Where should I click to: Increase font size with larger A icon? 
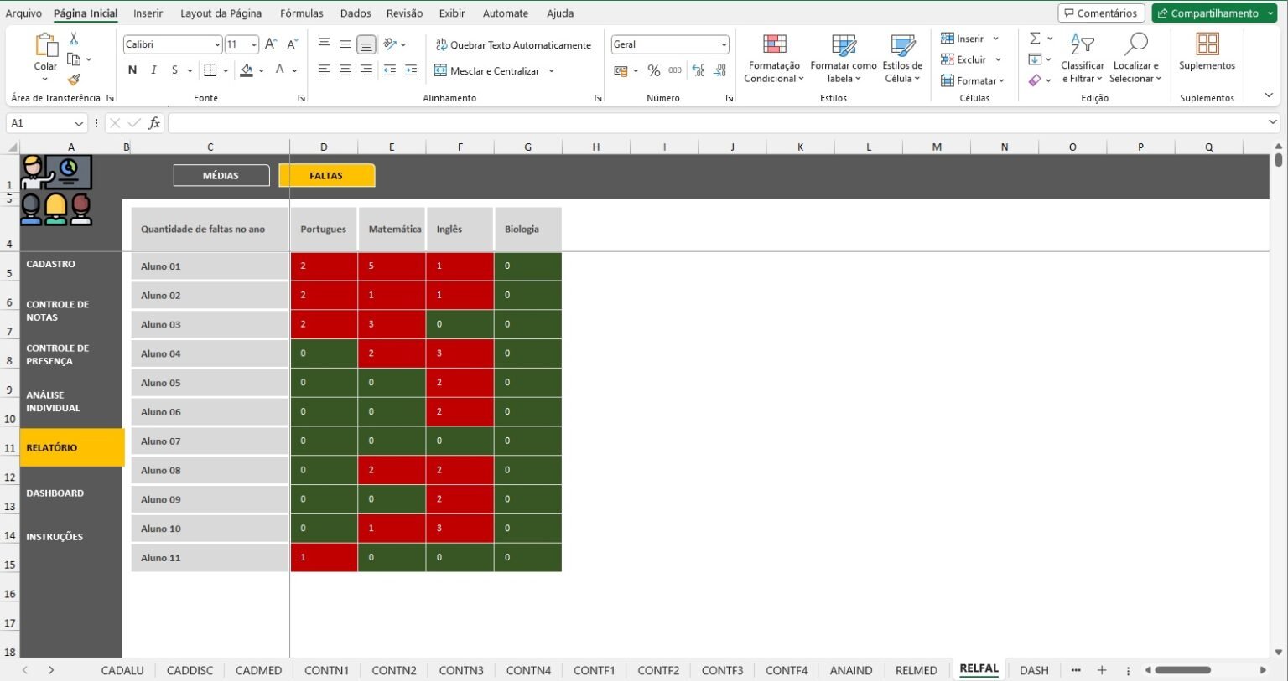(271, 44)
